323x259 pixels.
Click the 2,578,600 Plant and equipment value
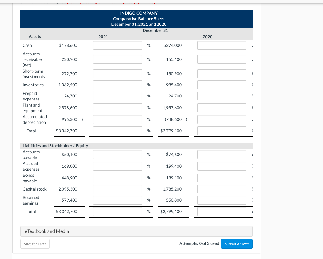[68, 108]
